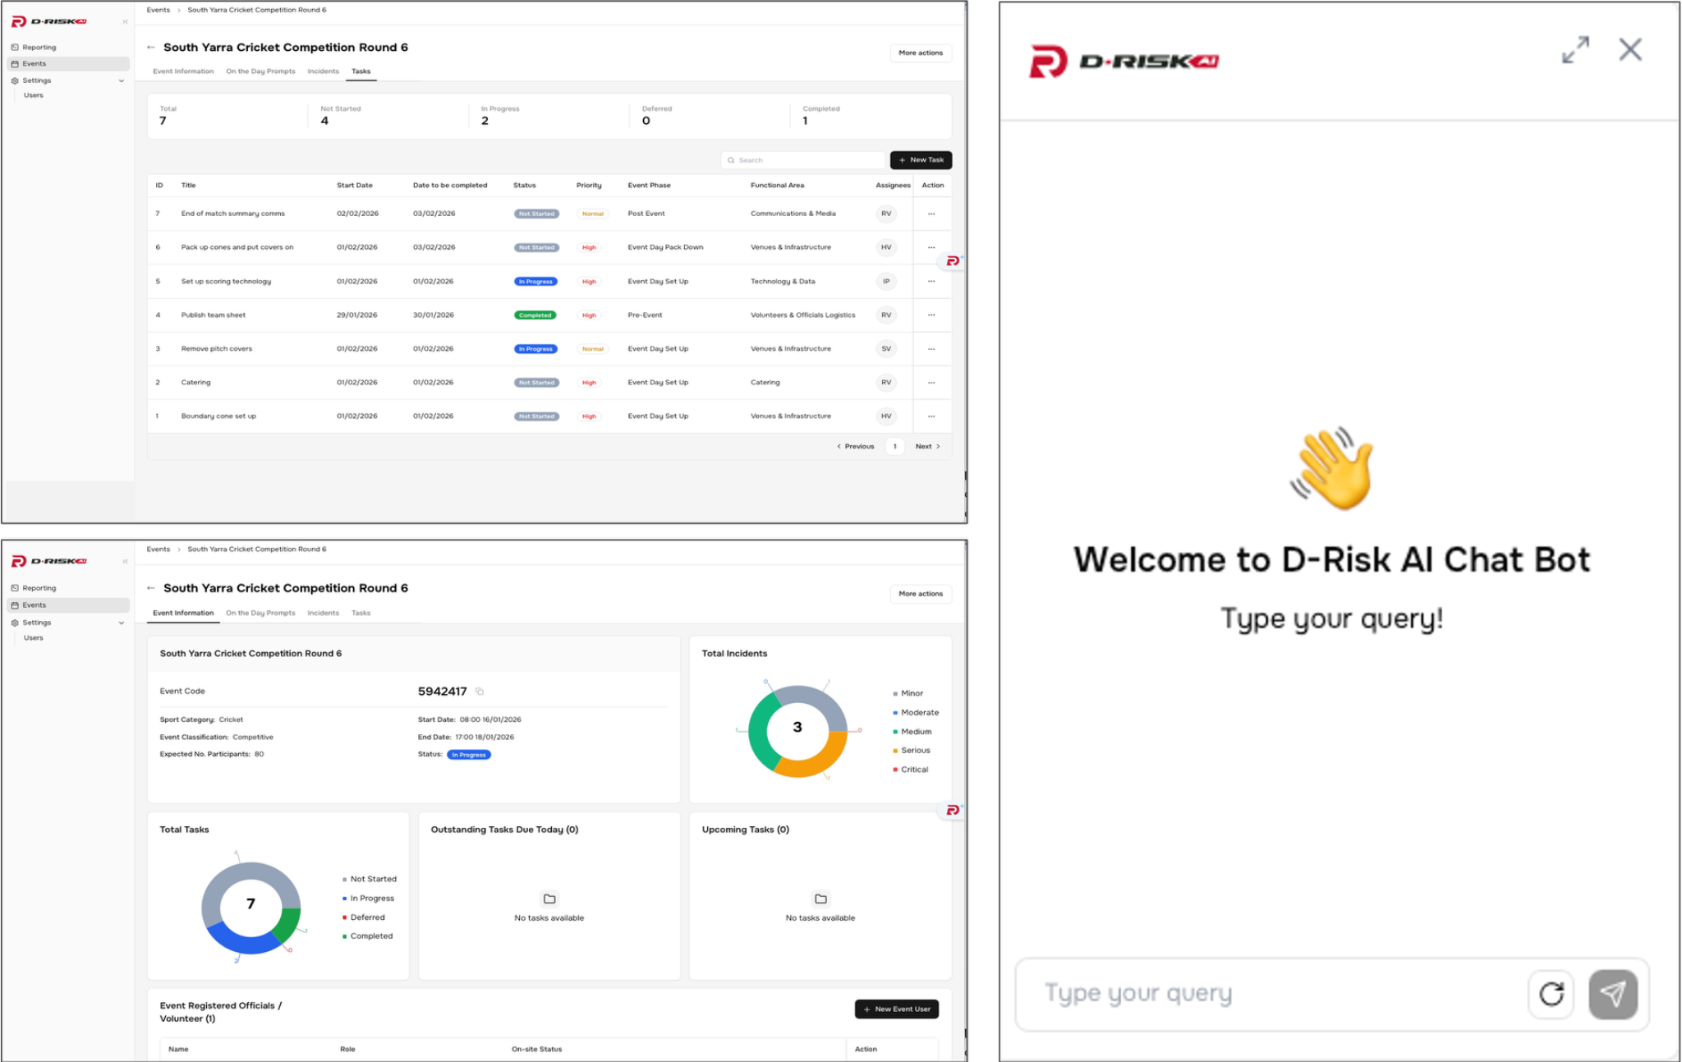
Task: Go to Next page of the tasks table
Action: pyautogui.click(x=927, y=447)
